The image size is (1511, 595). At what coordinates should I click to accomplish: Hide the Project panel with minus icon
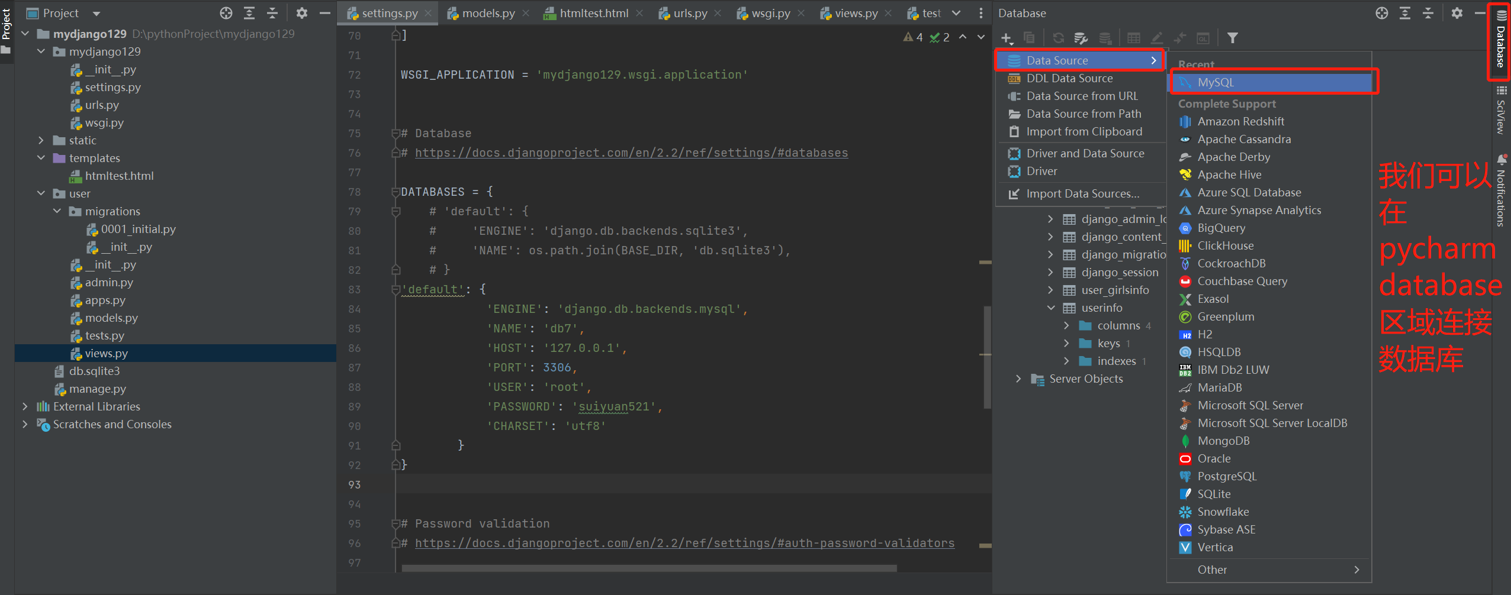324,13
